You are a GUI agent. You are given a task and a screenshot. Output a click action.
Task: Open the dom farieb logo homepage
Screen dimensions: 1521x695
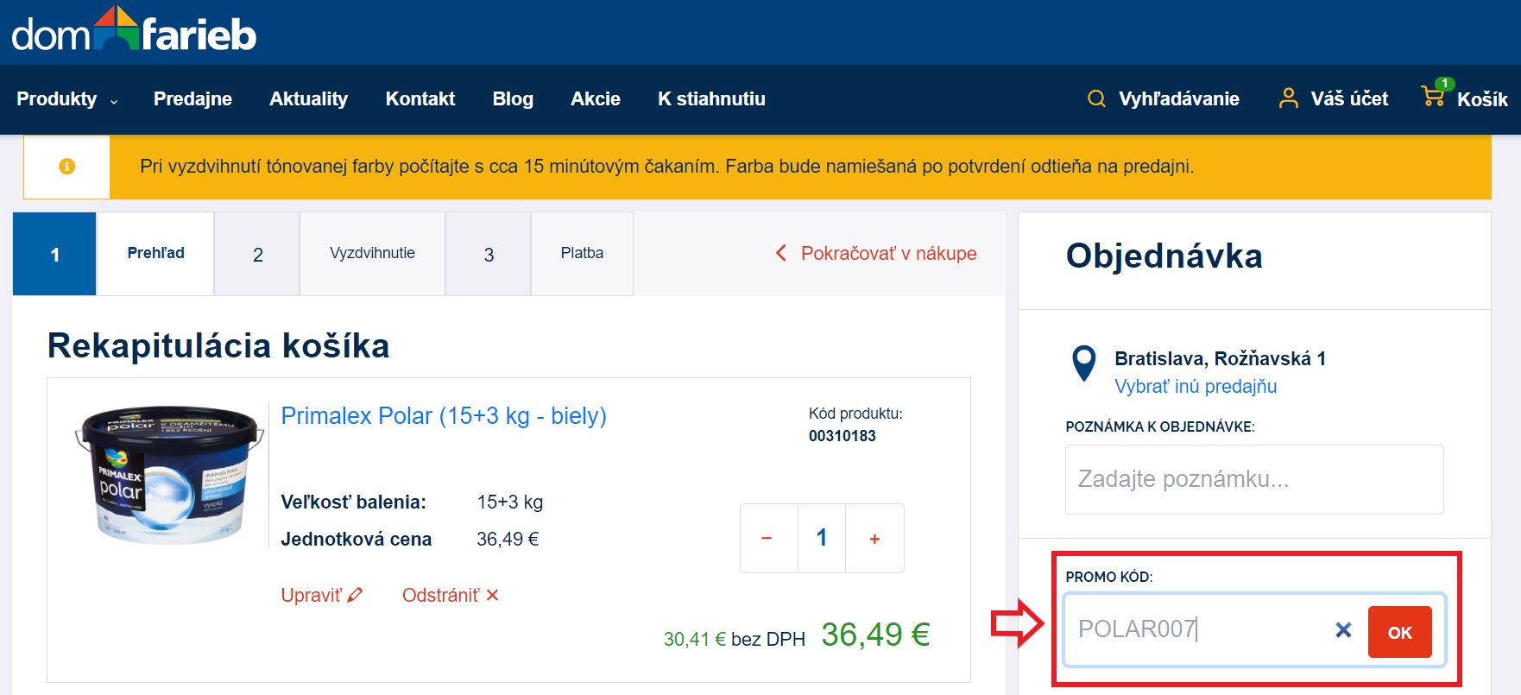(134, 30)
